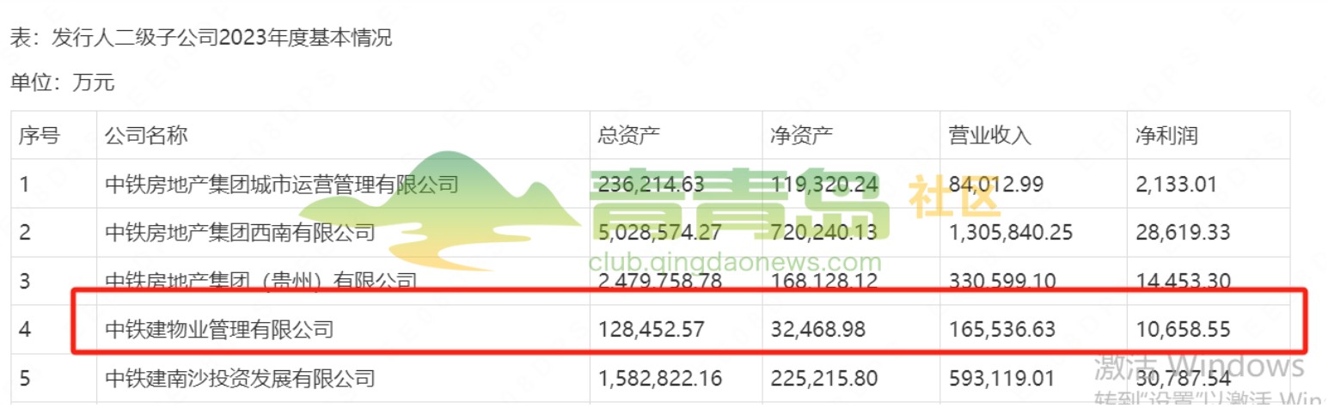
Task: Click the 公司名称 column header
Action: click(145, 136)
